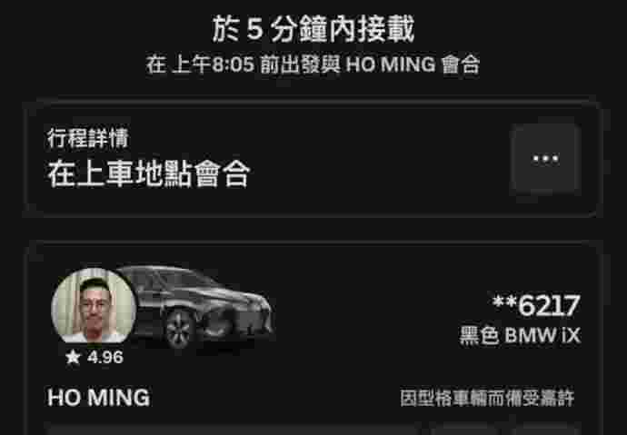Tap the 4.96 driver rating number
This screenshot has width=627, height=435.
(105, 357)
